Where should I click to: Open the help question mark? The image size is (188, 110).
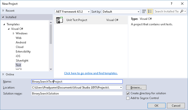171,4
